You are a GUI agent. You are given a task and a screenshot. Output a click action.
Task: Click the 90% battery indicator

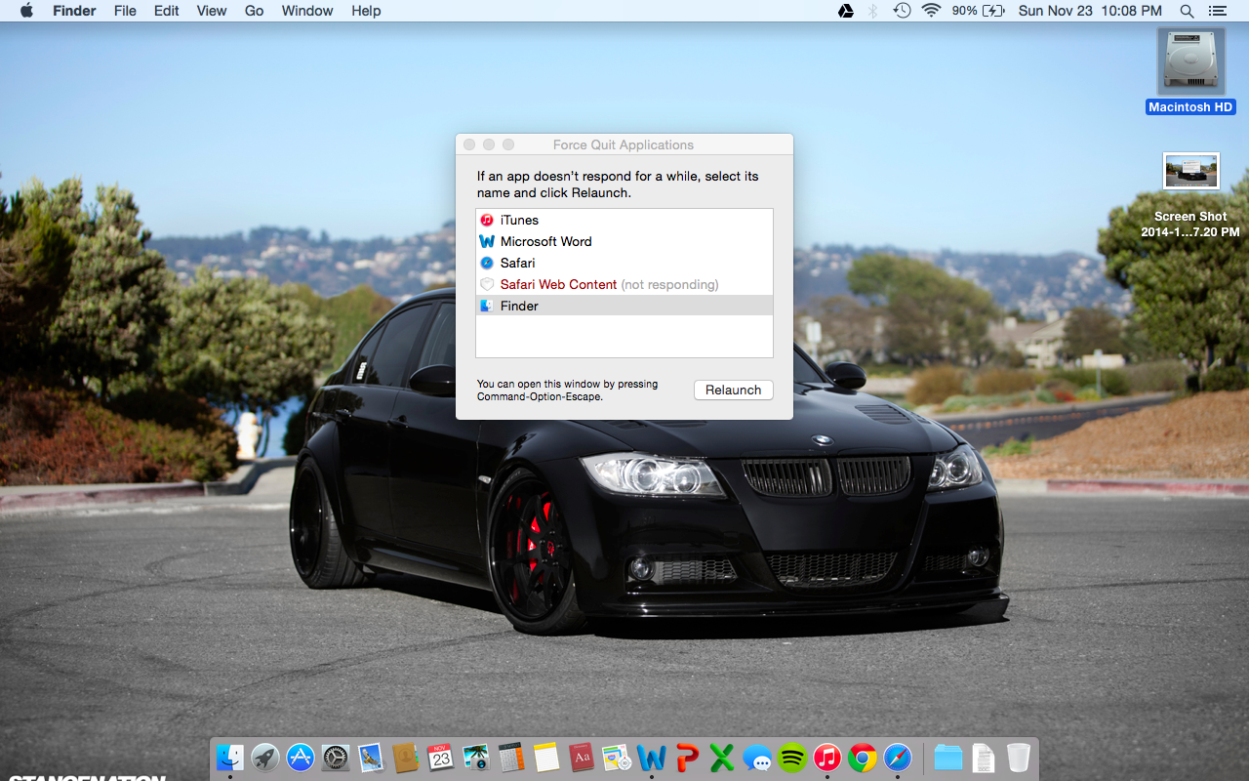(979, 11)
